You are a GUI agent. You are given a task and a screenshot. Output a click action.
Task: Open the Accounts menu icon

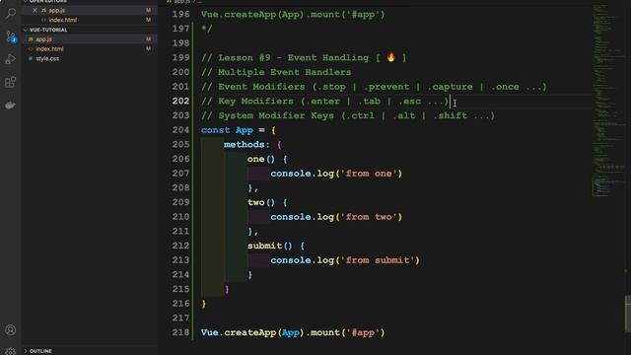pyautogui.click(x=11, y=330)
